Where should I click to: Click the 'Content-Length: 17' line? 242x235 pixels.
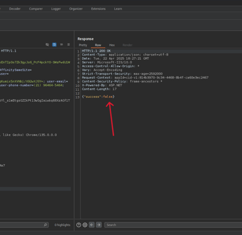[99, 89]
